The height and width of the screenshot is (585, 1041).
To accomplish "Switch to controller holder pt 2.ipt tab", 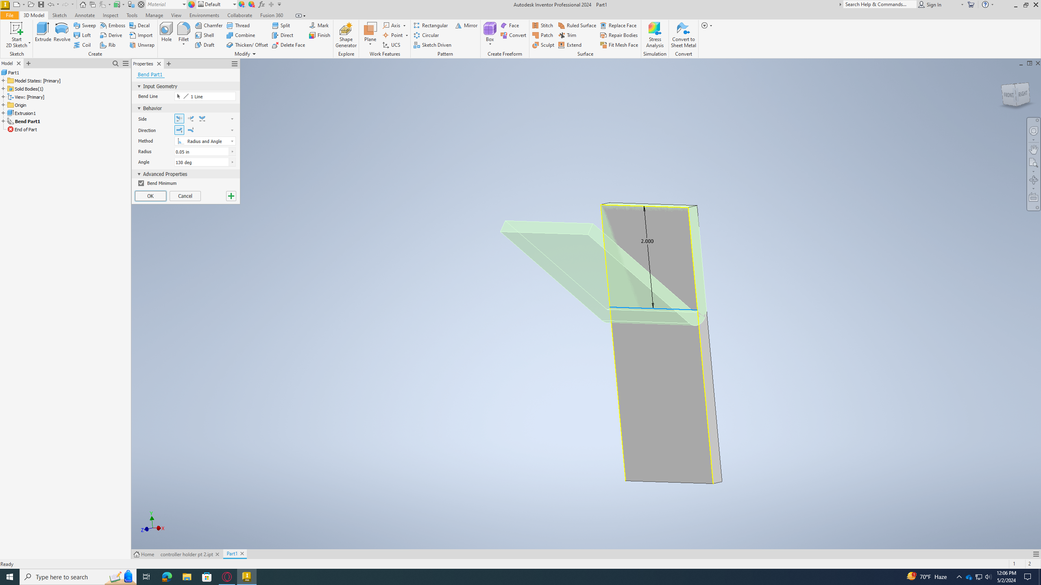I will click(186, 554).
